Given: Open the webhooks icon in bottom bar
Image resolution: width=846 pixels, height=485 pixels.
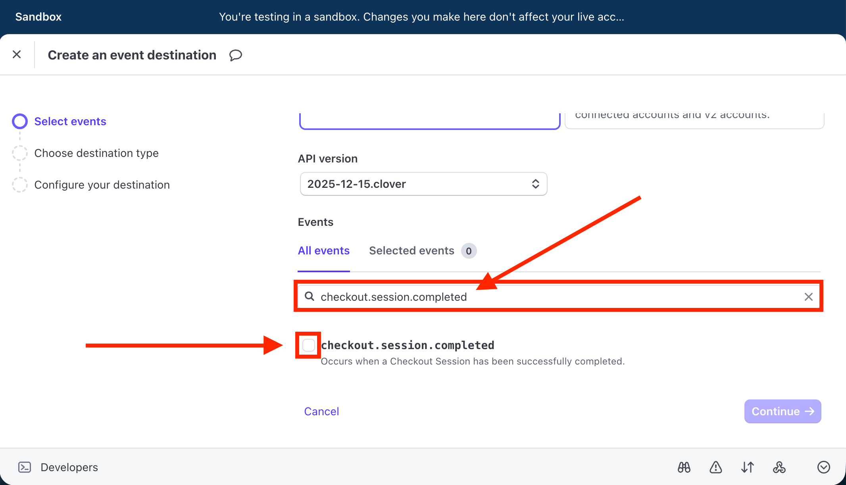Looking at the screenshot, I should (779, 467).
